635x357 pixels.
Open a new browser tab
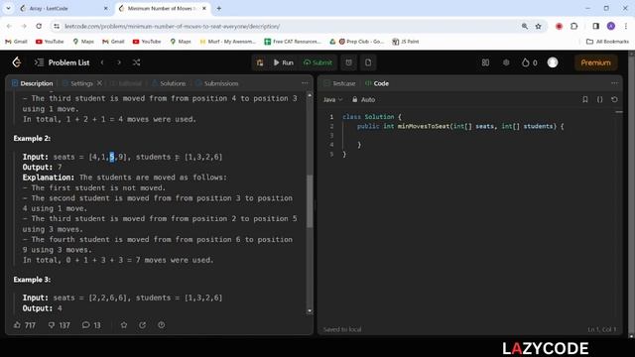pos(218,8)
